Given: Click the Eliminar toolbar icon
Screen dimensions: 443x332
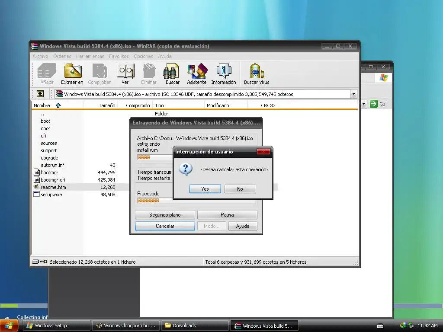Looking at the screenshot, I should [x=149, y=70].
